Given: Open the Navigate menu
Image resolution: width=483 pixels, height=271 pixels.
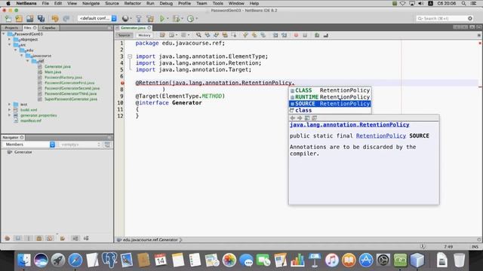Looking at the screenshot, I should [x=91, y=3].
